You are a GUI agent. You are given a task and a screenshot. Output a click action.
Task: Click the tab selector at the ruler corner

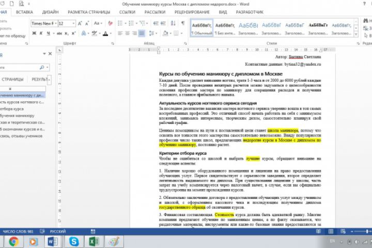click(x=59, y=50)
